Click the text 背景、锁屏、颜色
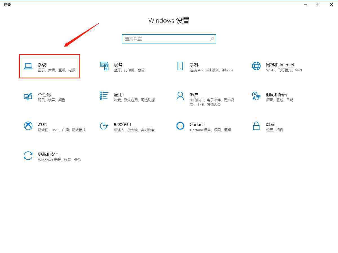This screenshot has height=253, width=338. click(52, 100)
